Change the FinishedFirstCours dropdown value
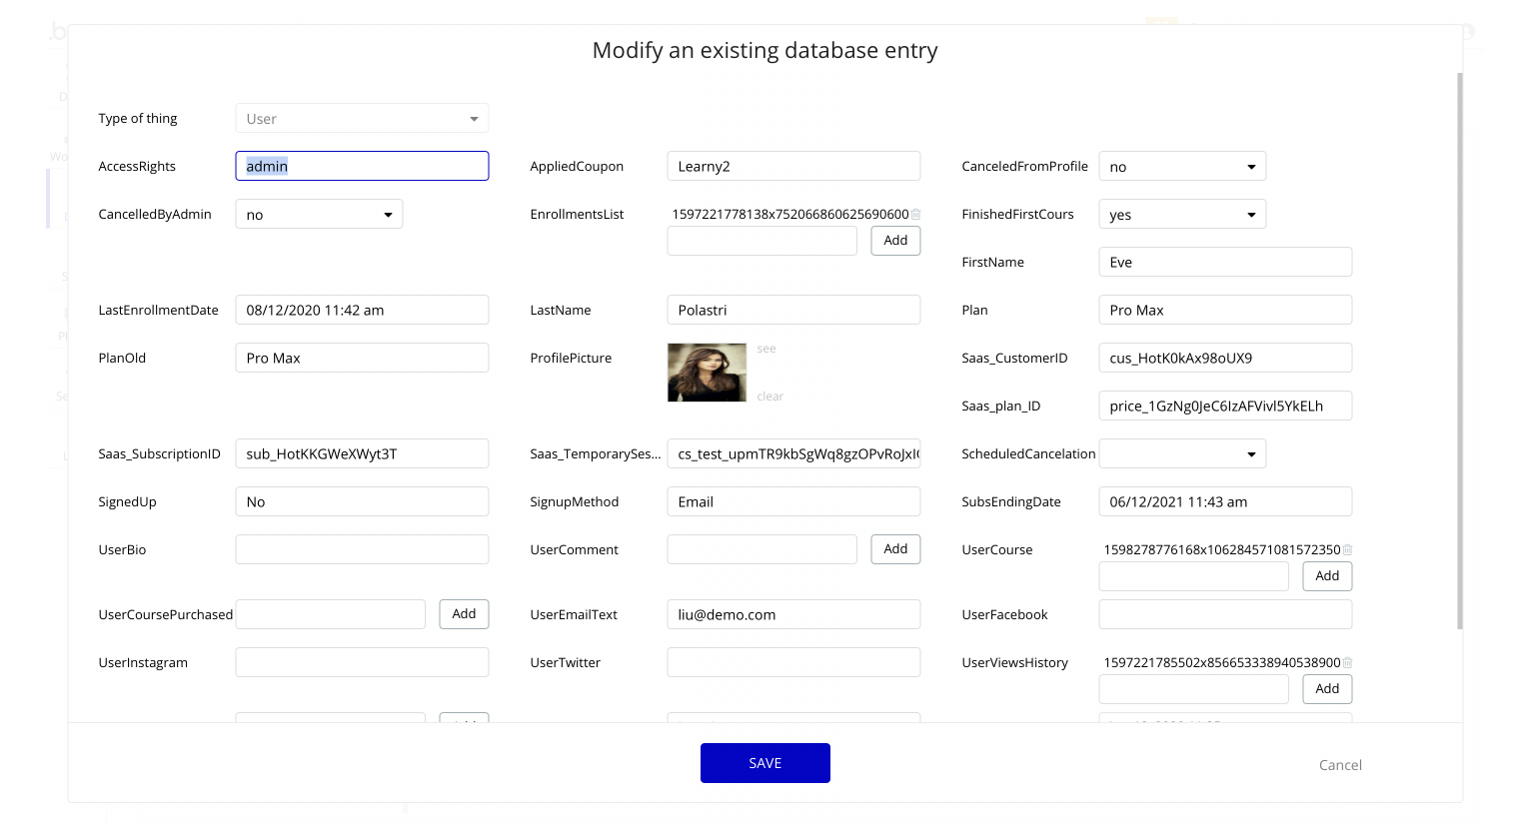The width and height of the screenshot is (1537, 827). click(x=1181, y=215)
